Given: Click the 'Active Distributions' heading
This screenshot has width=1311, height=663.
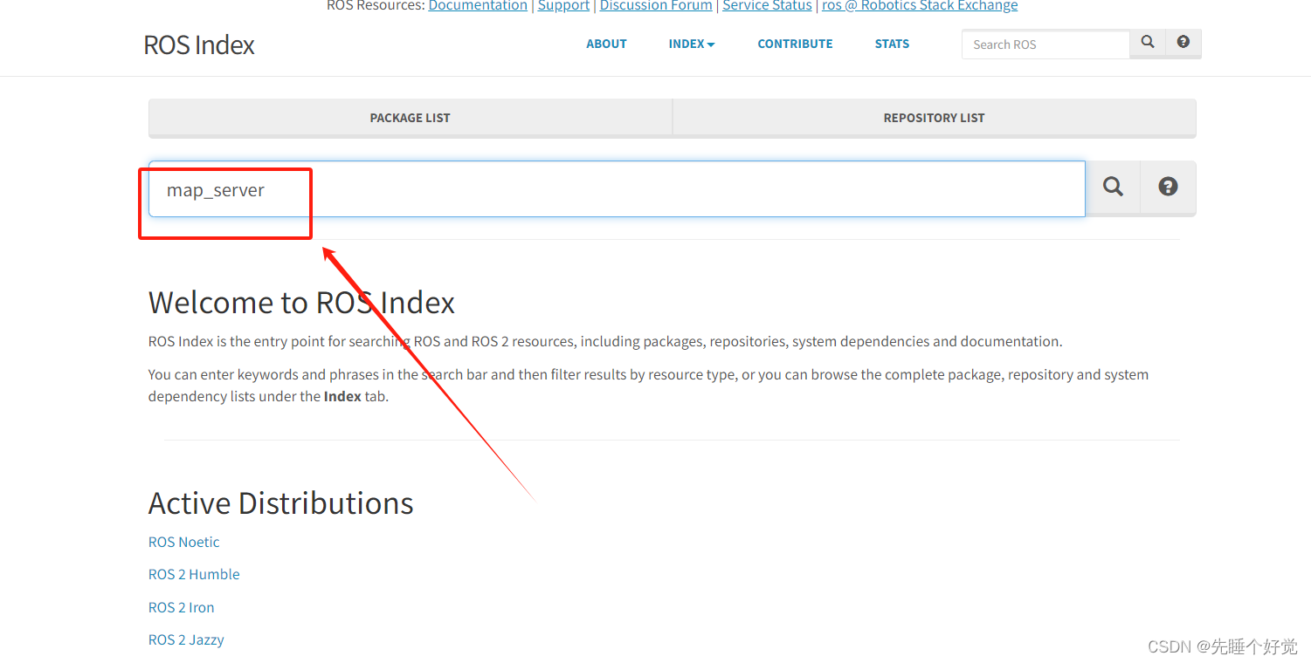Looking at the screenshot, I should [x=280, y=503].
